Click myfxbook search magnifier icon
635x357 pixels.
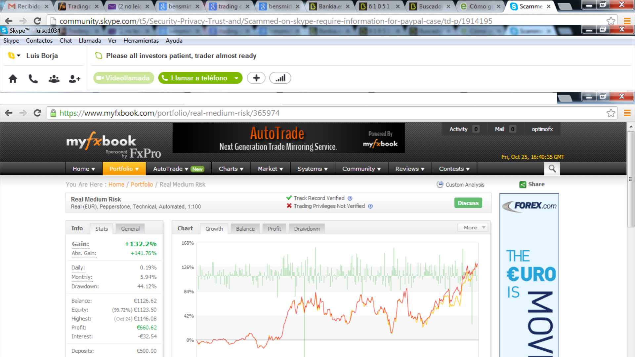click(552, 169)
